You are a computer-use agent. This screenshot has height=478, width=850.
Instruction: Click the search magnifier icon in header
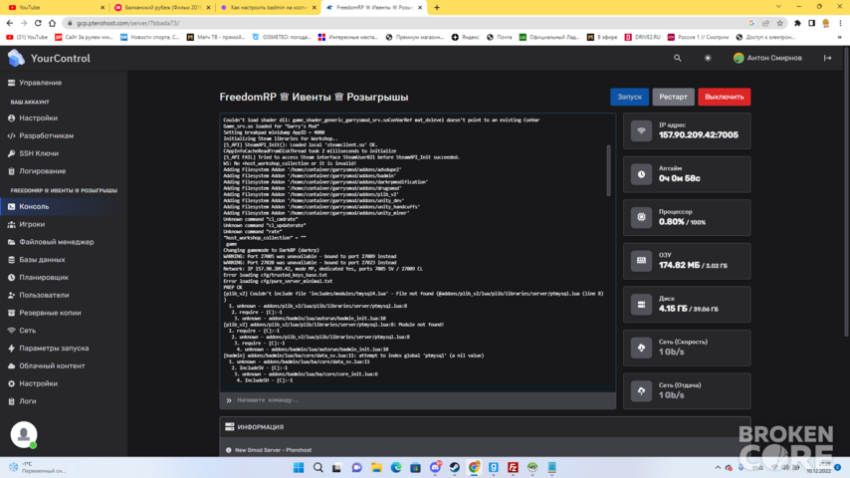point(677,58)
